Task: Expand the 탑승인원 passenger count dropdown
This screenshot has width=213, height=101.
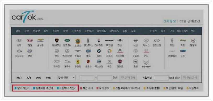Action: tap(66, 78)
